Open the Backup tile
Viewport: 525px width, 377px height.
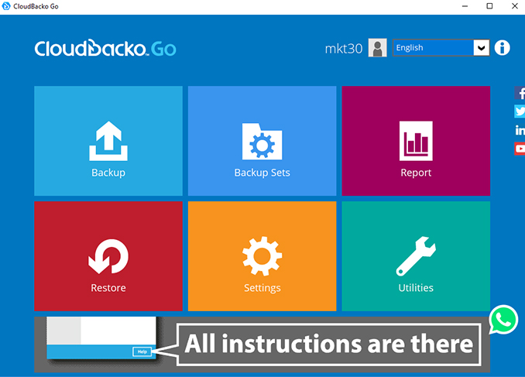[x=108, y=141]
